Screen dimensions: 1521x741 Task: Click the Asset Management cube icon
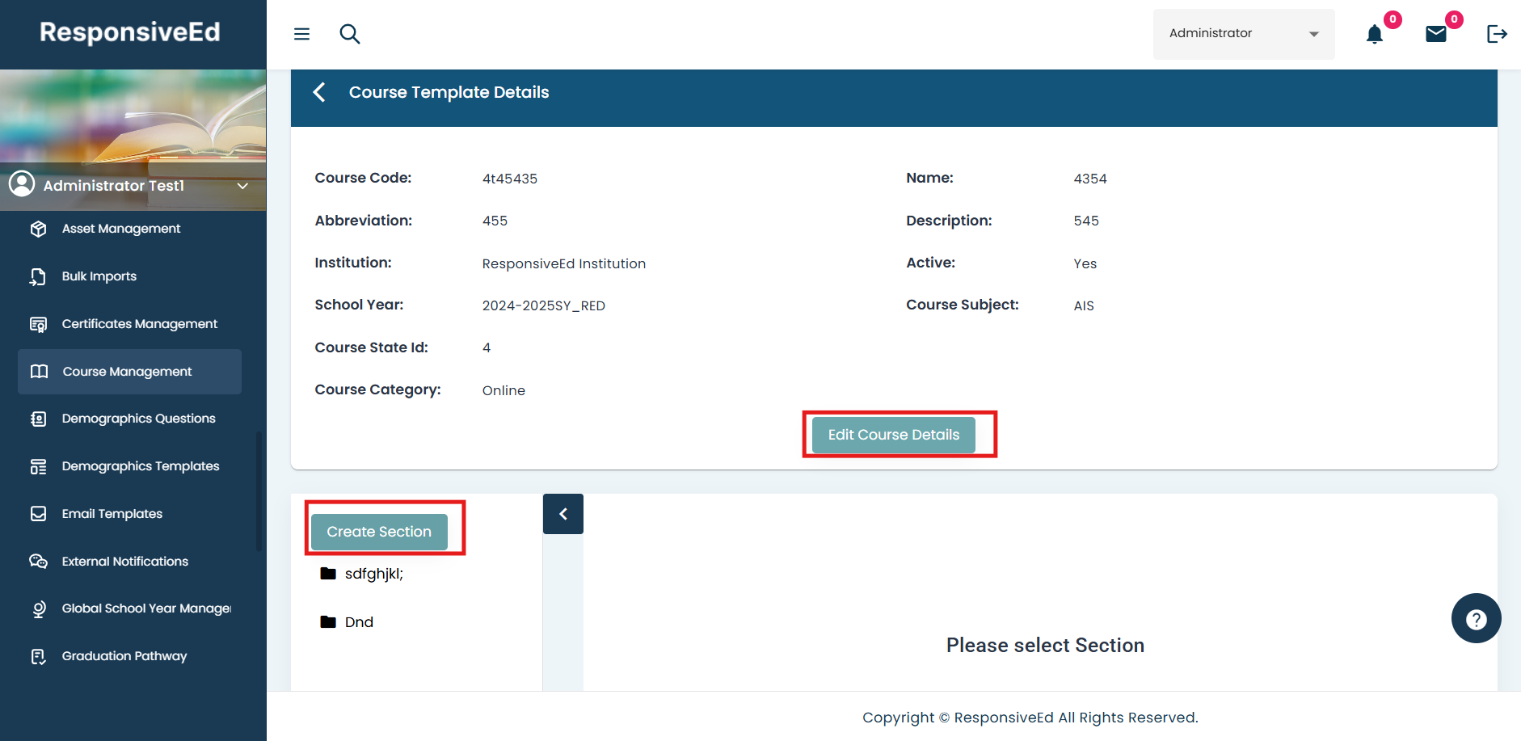tap(38, 229)
